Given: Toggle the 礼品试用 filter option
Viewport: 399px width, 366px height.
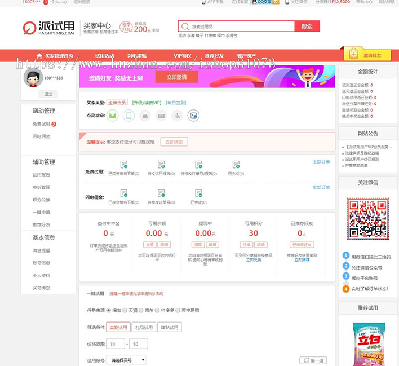Looking at the screenshot, I should tap(144, 327).
